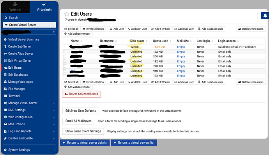Open Empty mail link in 940 KiB row
This screenshot has height=155, width=269.
pyautogui.click(x=181, y=71)
